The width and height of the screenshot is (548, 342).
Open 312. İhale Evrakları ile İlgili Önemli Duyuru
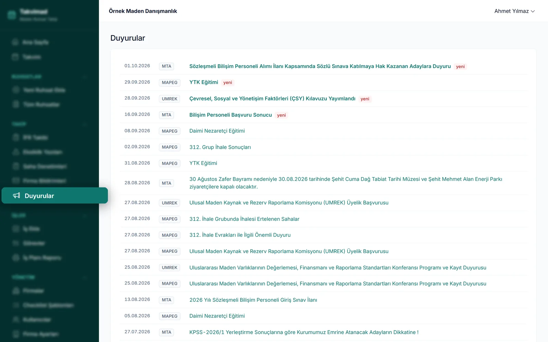click(240, 235)
